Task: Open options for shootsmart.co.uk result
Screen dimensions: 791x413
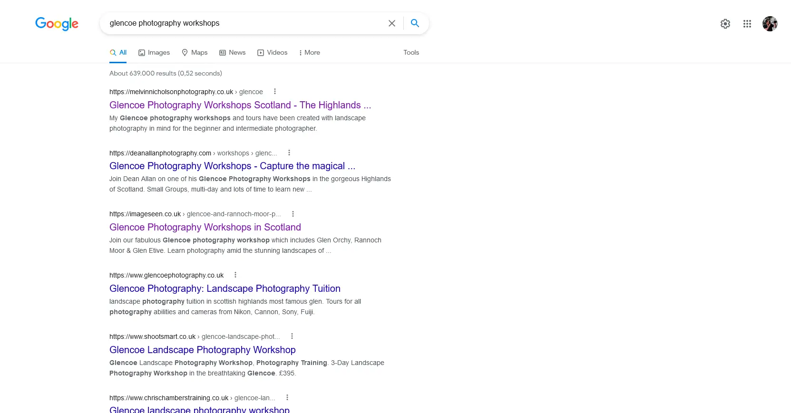Action: tap(292, 336)
